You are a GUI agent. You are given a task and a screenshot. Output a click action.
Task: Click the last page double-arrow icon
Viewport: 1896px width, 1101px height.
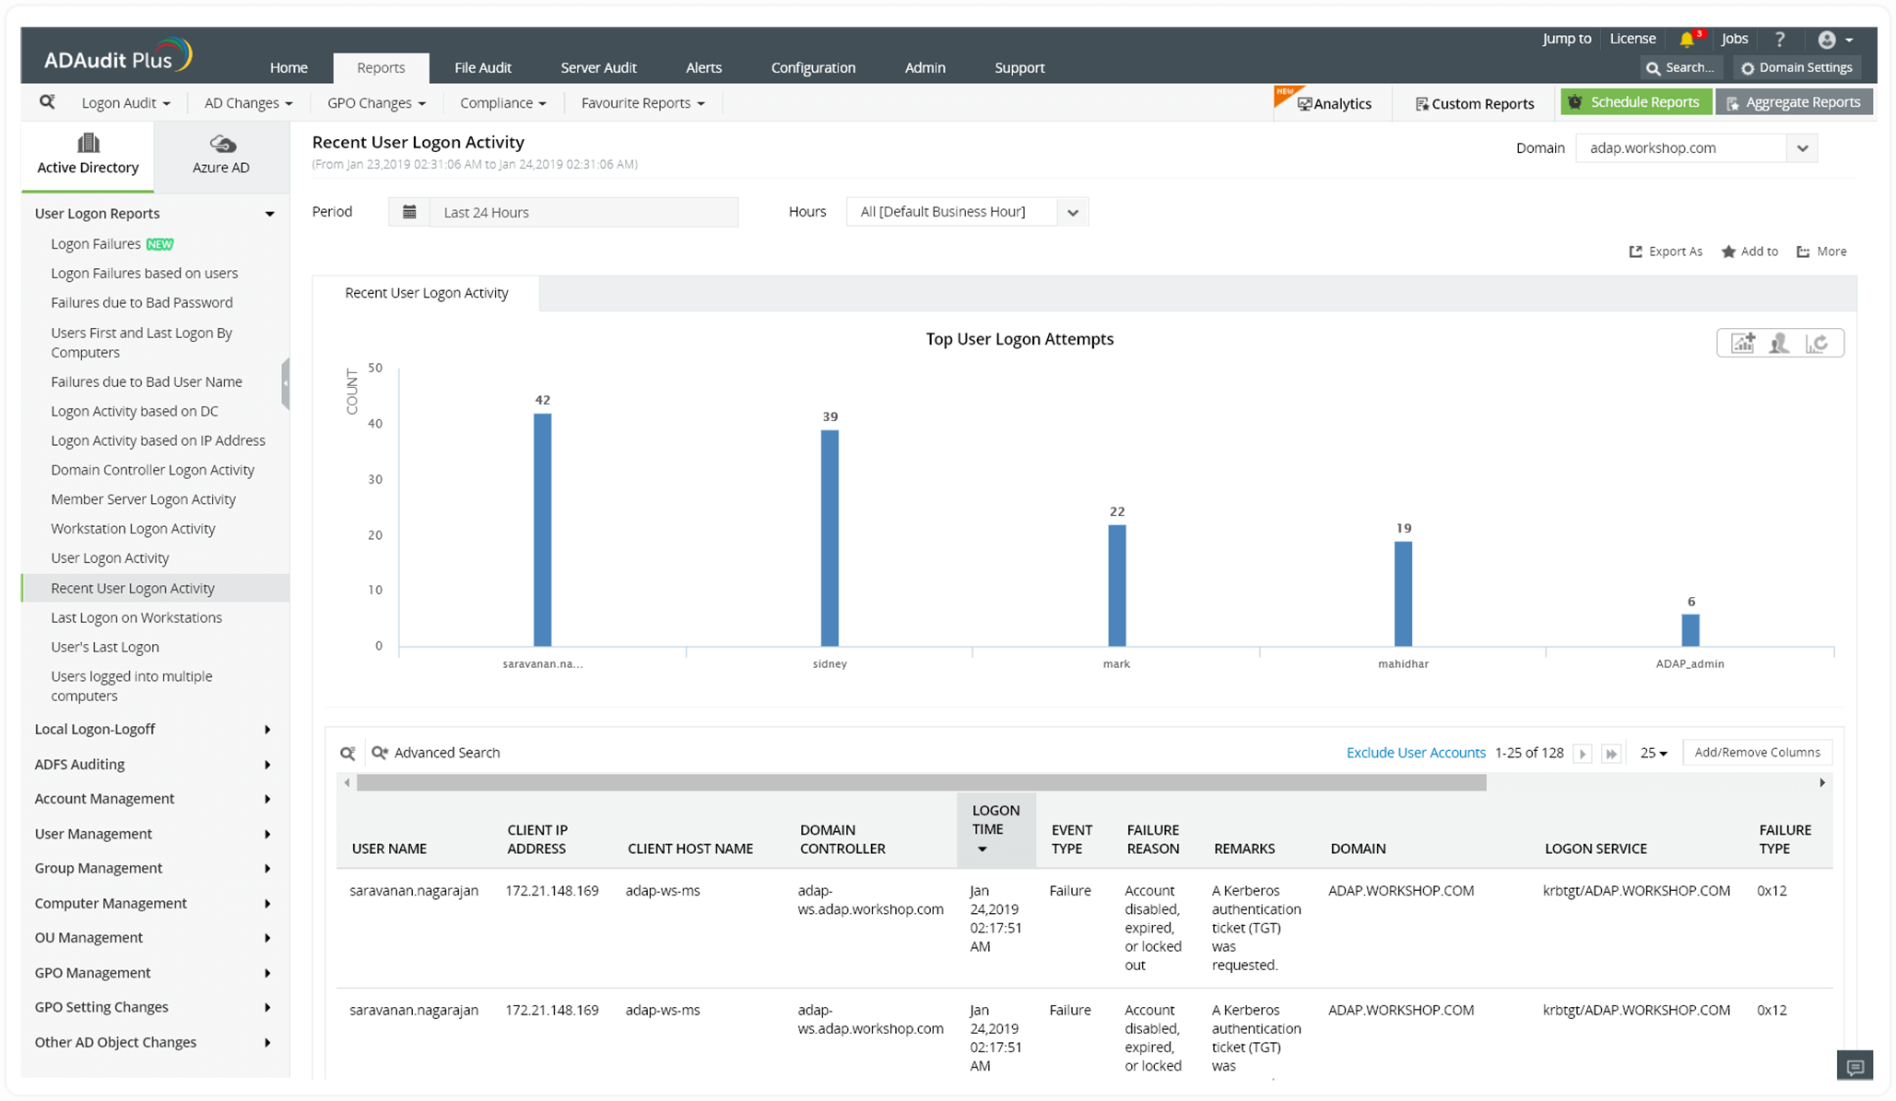click(1611, 753)
